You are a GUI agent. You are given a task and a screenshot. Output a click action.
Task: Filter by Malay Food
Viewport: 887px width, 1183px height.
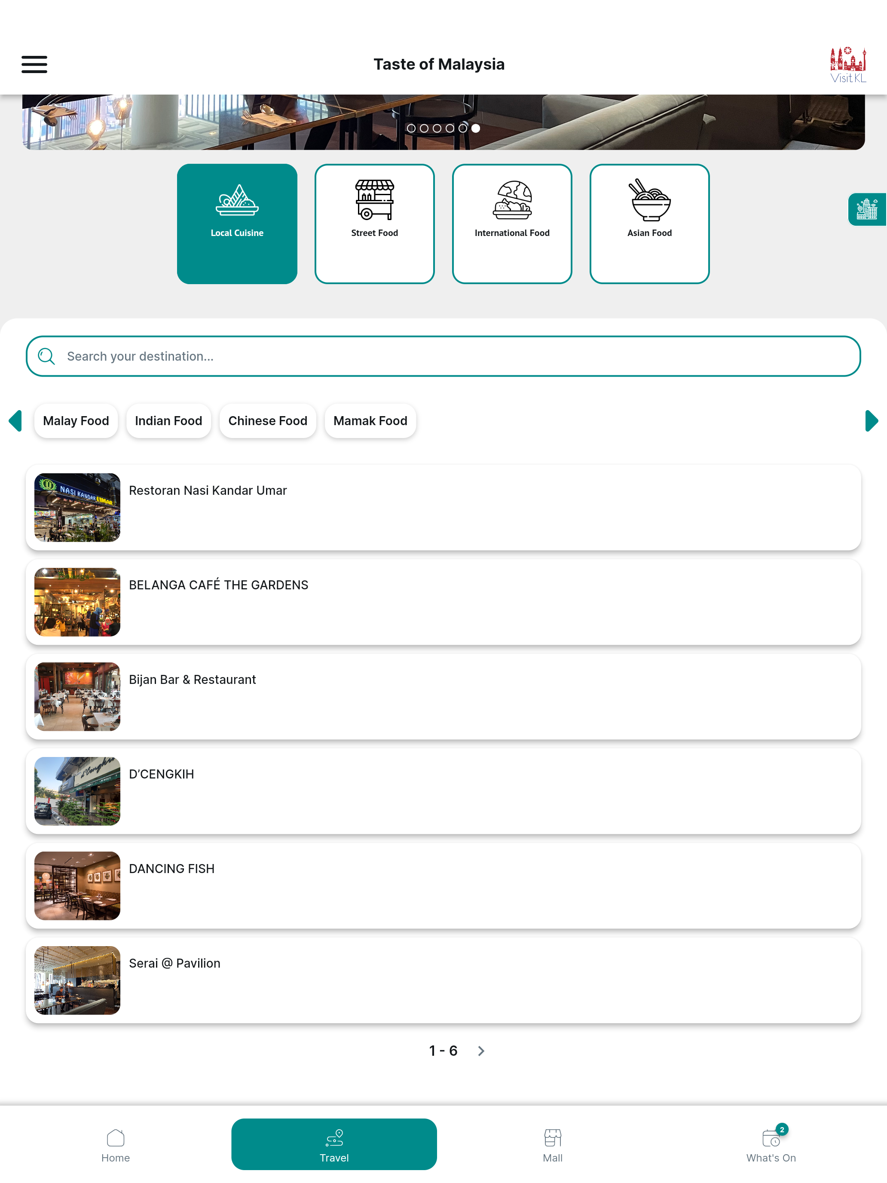pos(76,421)
